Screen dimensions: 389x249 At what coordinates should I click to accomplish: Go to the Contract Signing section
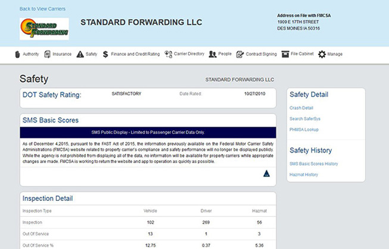[x=262, y=54]
